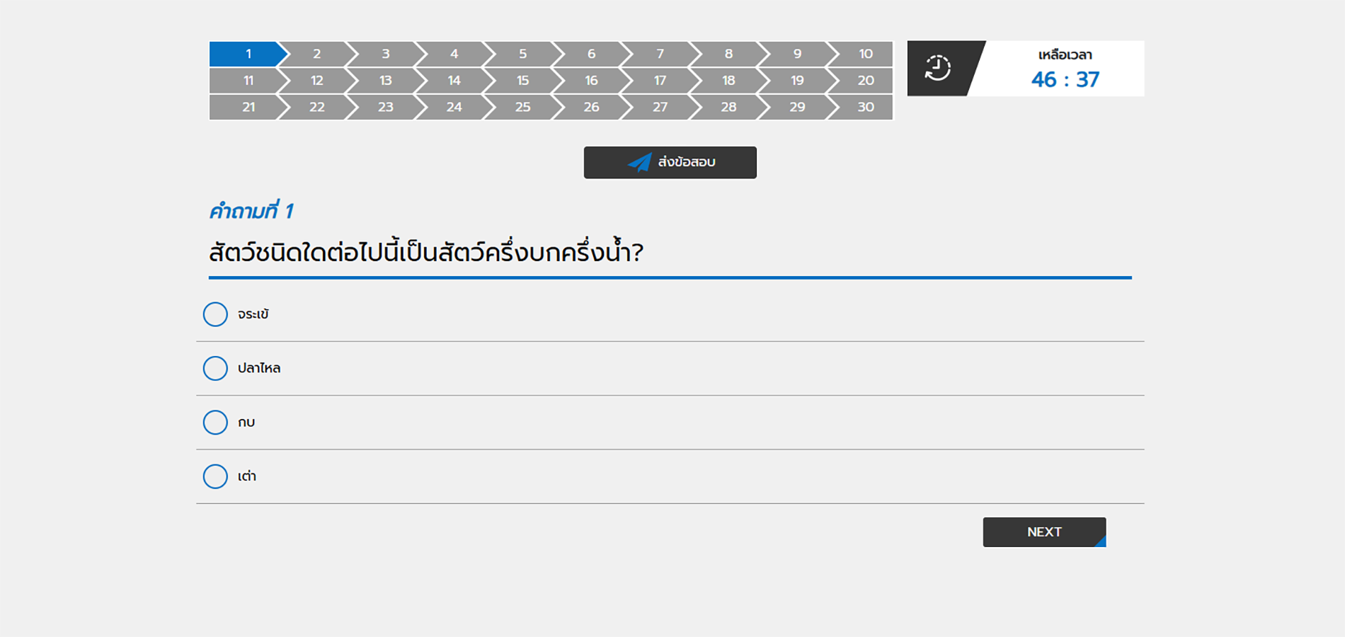Open question 27
Screen dimensions: 1345x637
coord(659,107)
